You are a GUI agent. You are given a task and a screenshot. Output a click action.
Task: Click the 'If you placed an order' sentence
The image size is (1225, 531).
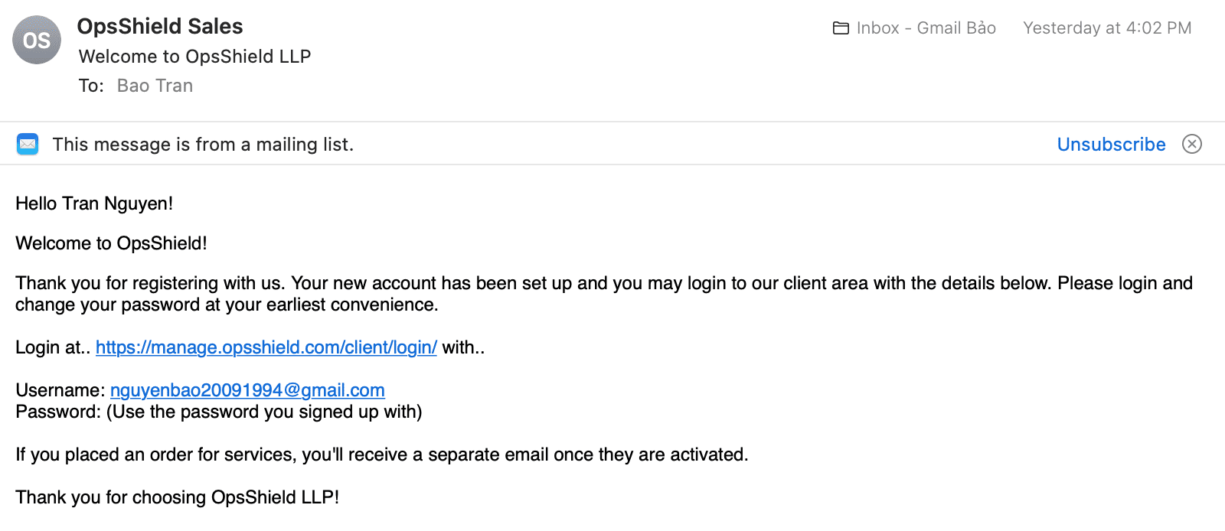click(x=381, y=454)
